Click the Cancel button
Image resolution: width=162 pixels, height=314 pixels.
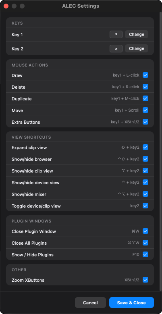click(x=90, y=303)
